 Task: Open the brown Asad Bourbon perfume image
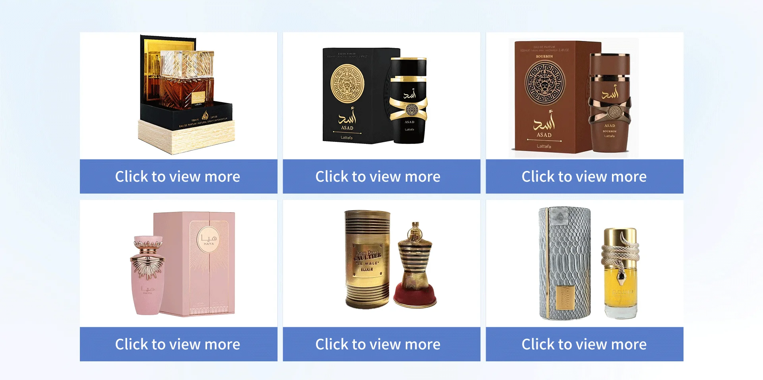(585, 96)
